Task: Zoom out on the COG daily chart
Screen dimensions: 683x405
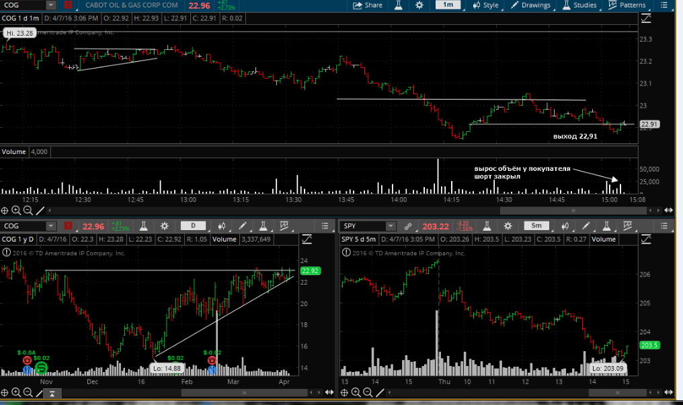Action: (28, 392)
